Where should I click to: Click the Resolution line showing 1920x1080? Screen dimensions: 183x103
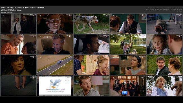coord(11,11)
